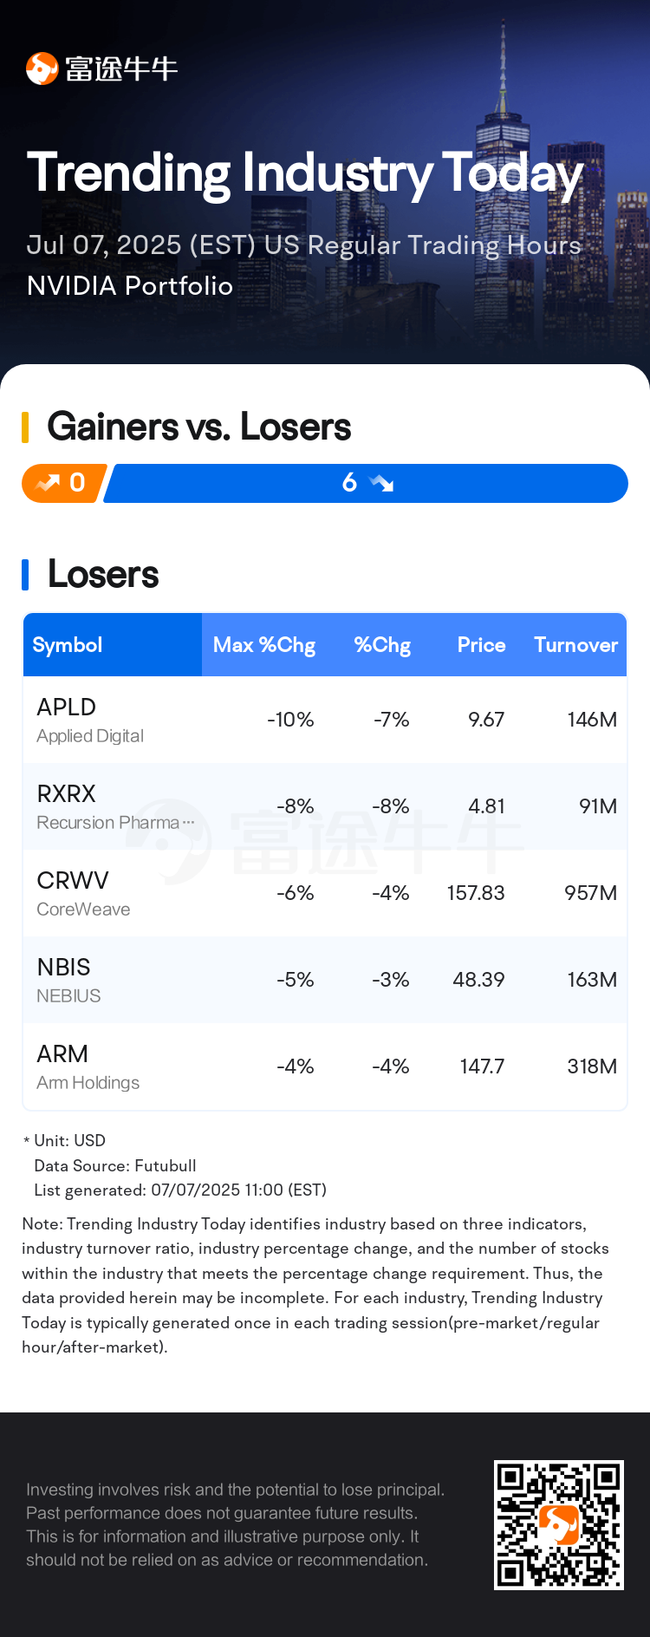The image size is (650, 1637).
Task: Sort by %Chg column header
Action: point(382,645)
